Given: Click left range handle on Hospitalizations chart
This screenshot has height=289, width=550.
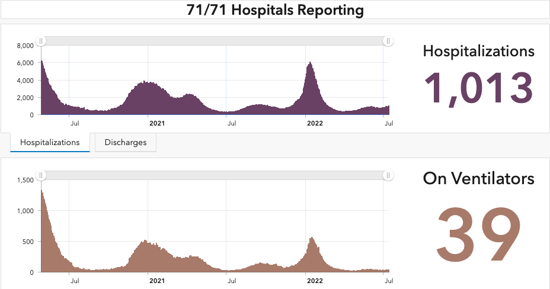Looking at the screenshot, I should 41,41.
